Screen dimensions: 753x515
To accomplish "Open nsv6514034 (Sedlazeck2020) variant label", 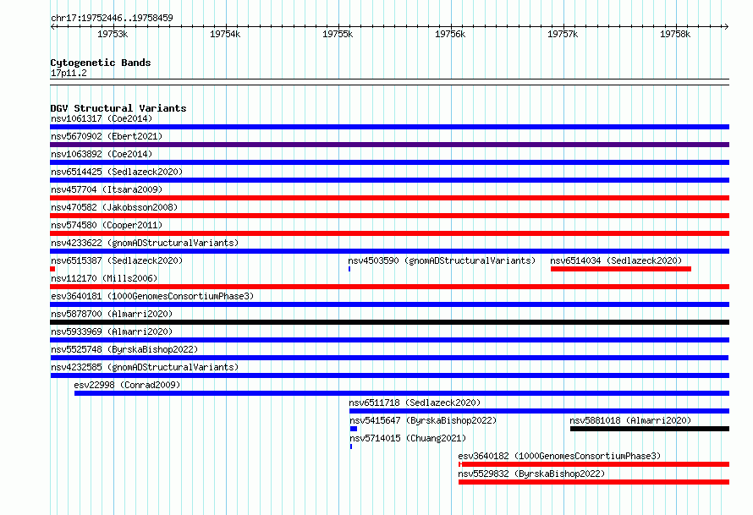I will (616, 260).
